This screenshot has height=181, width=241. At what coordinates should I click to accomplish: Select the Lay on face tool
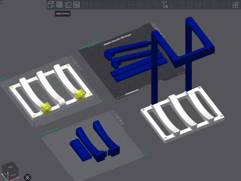click(x=123, y=5)
